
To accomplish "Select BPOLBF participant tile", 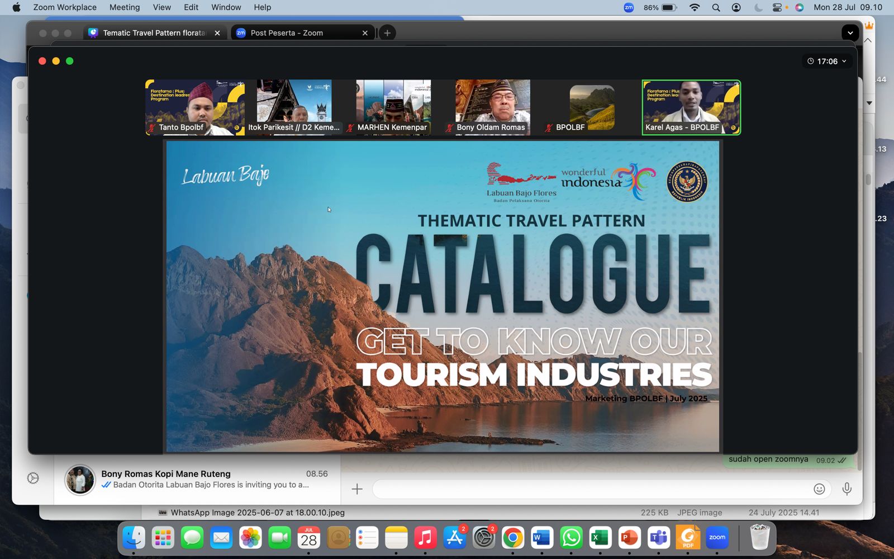I will [x=592, y=107].
